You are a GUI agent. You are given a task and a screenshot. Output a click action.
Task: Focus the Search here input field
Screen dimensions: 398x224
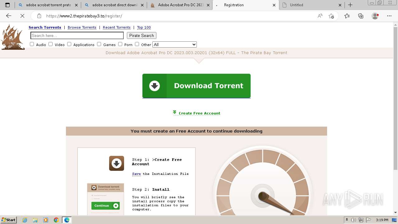(x=77, y=35)
